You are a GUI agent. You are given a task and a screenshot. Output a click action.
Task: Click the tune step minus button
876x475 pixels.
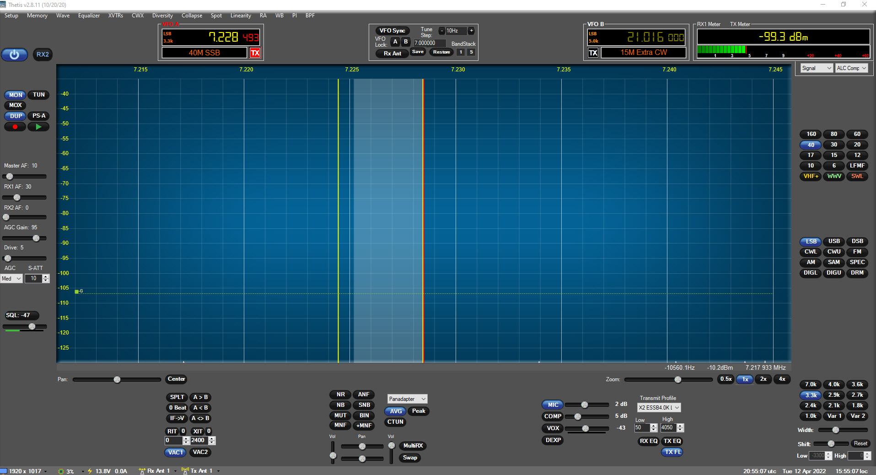(441, 31)
